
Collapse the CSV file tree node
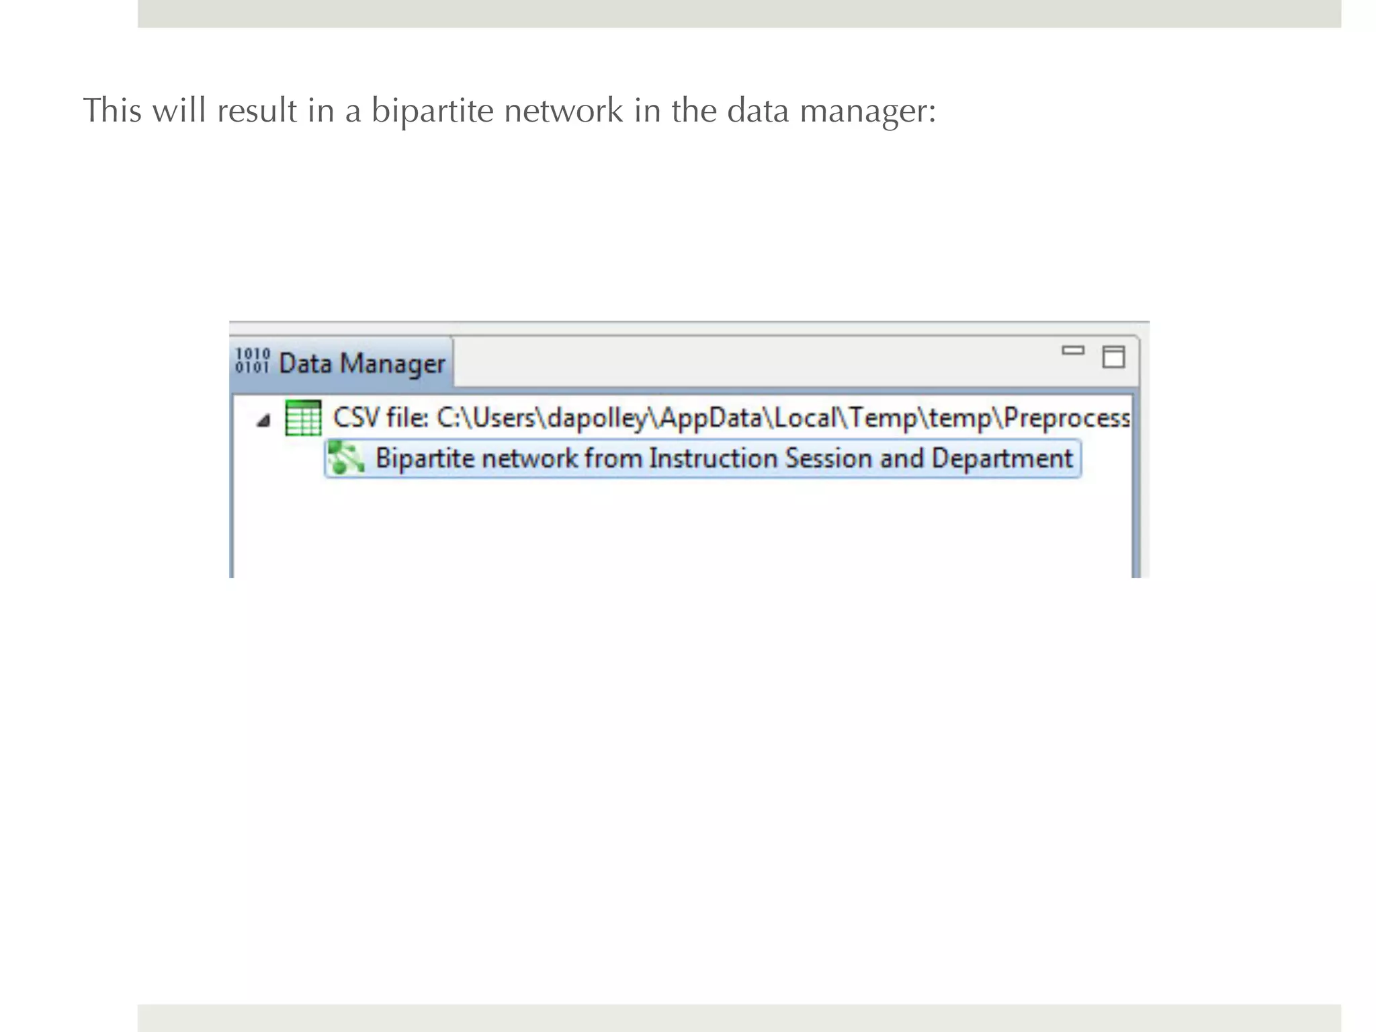tap(263, 421)
